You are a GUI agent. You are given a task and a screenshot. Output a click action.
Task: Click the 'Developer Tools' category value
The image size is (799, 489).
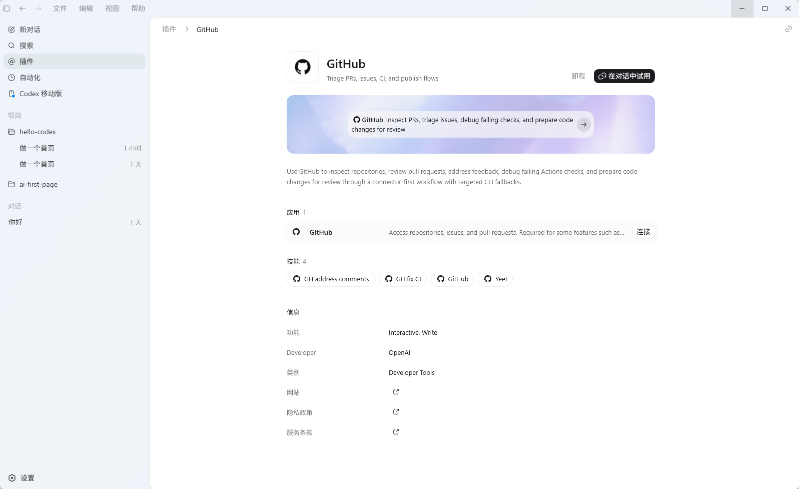(411, 372)
